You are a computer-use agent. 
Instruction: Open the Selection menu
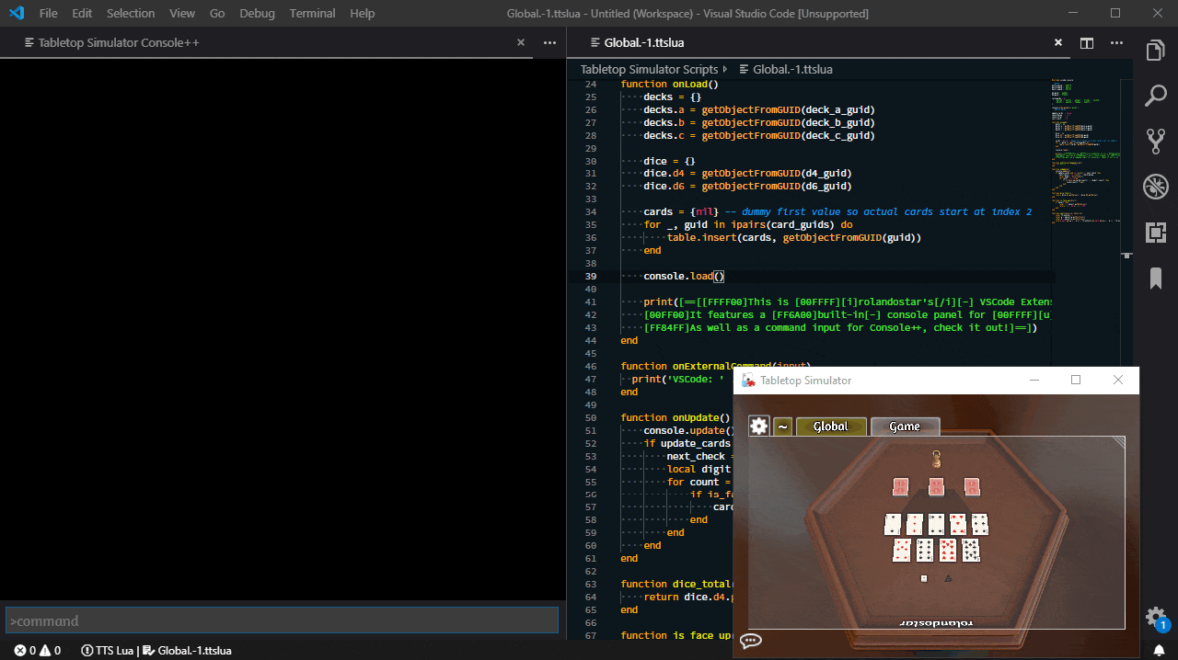[x=131, y=14]
